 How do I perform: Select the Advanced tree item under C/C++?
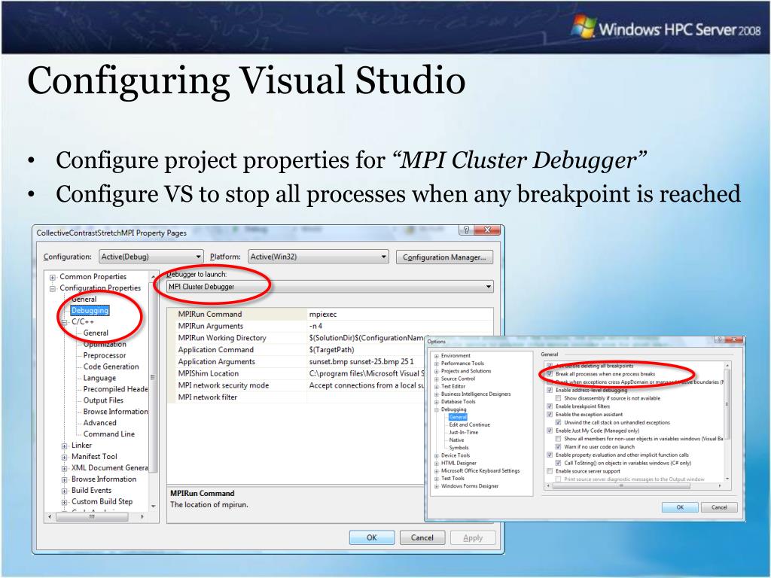tap(100, 423)
